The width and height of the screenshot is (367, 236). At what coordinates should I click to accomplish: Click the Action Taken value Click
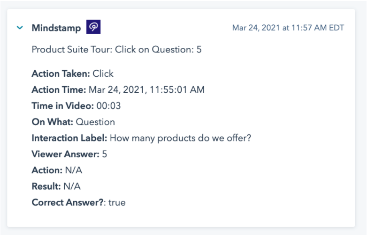(x=103, y=74)
